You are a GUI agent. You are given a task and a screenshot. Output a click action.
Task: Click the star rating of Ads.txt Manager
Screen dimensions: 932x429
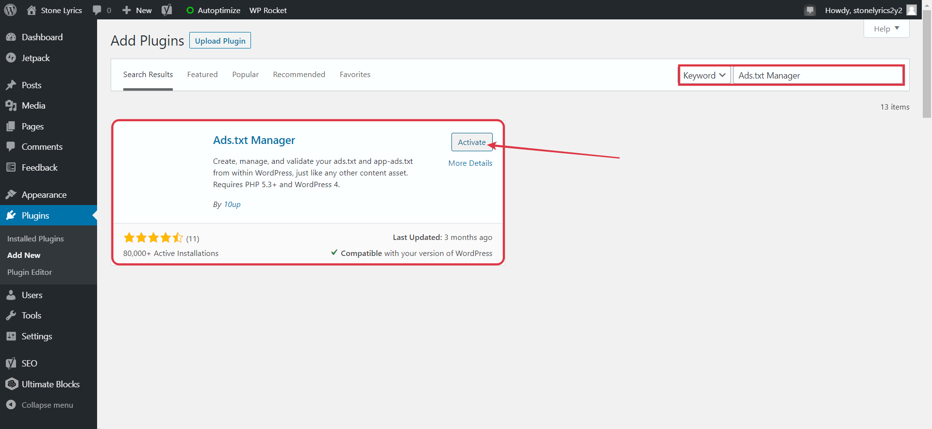pos(153,238)
